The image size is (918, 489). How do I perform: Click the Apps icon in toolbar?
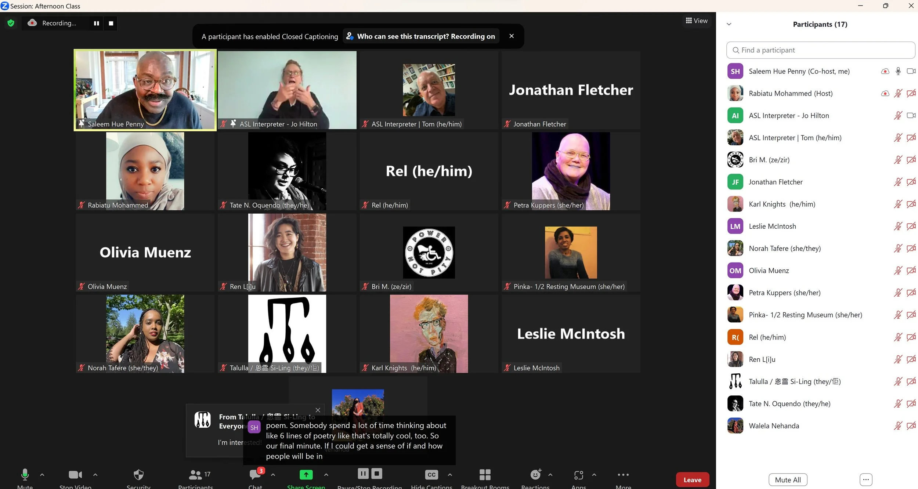[578, 475]
